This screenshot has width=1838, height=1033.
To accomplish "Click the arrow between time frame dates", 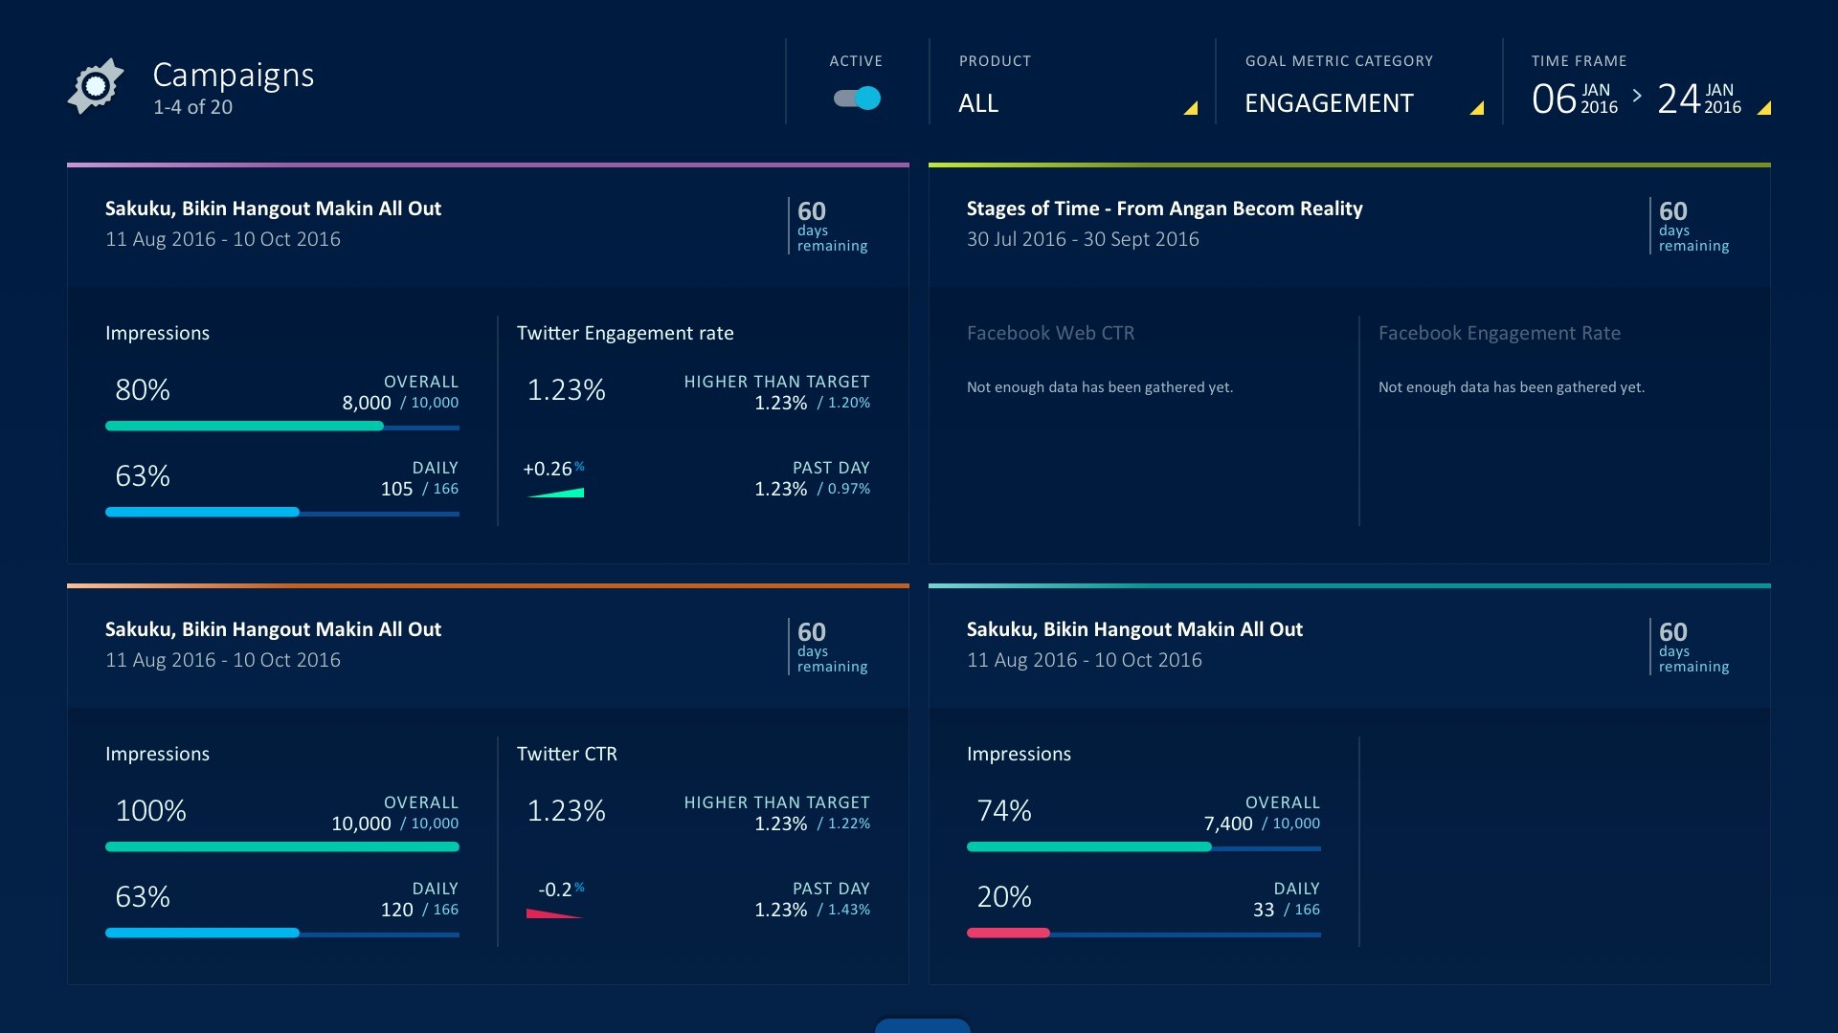I will (x=1637, y=96).
